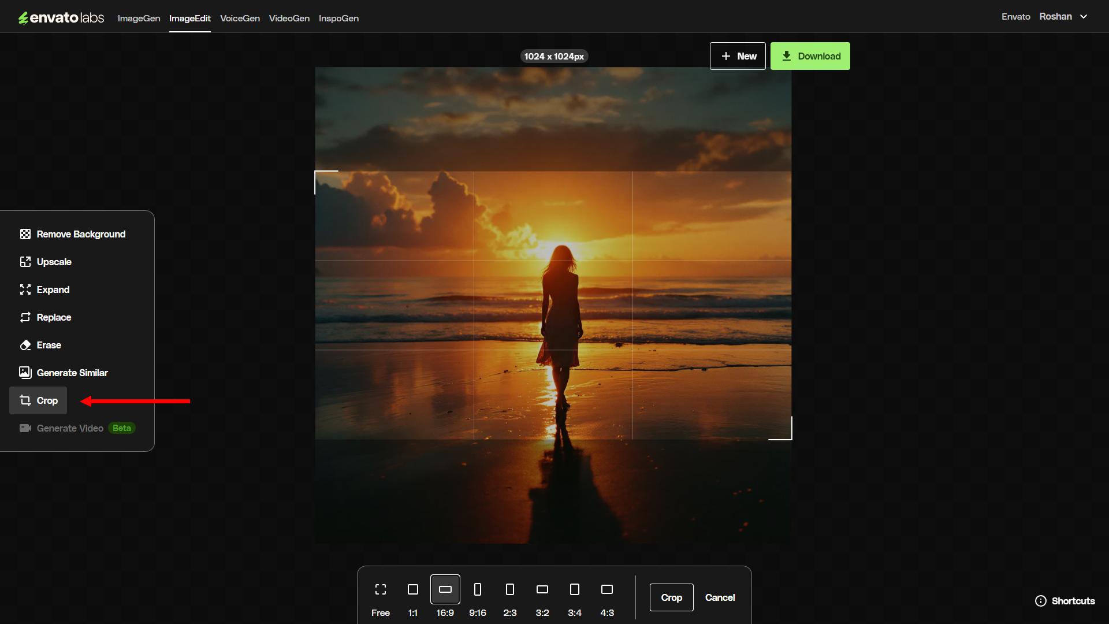This screenshot has height=624, width=1109.
Task: Open the Shortcuts help
Action: pyautogui.click(x=1065, y=601)
